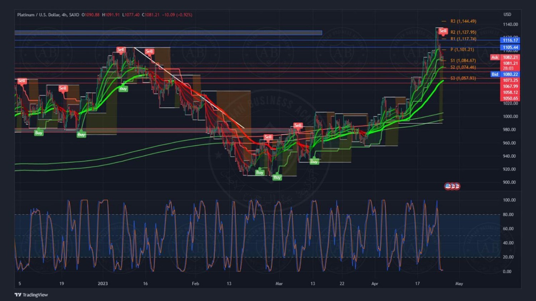This screenshot has width=536, height=301.
Task: Click the 1050.65 red price label
Action: [x=510, y=98]
